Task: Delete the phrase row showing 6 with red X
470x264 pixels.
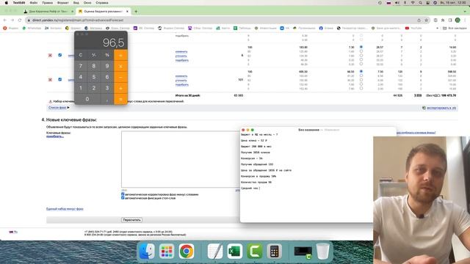Action: 50,56
